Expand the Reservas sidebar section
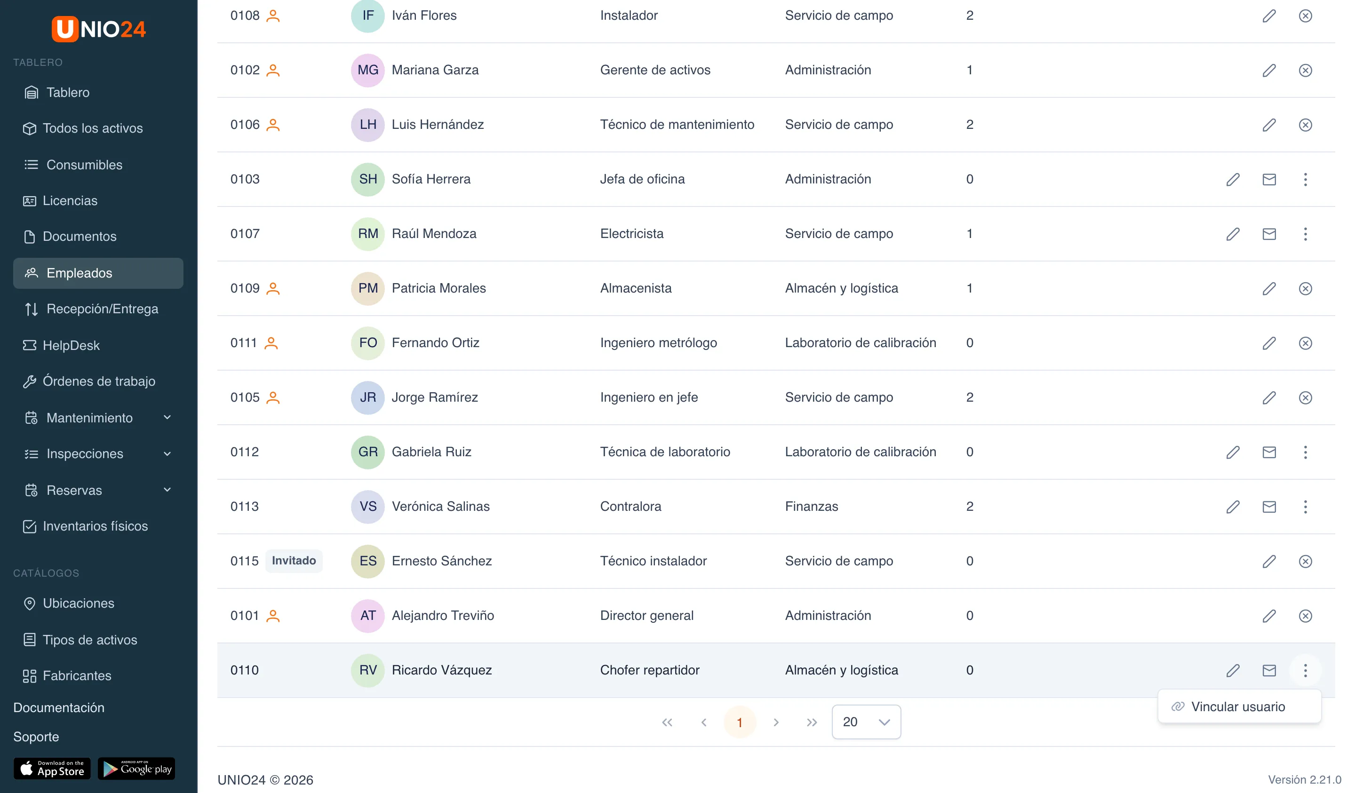This screenshot has width=1355, height=793. pyautogui.click(x=98, y=490)
